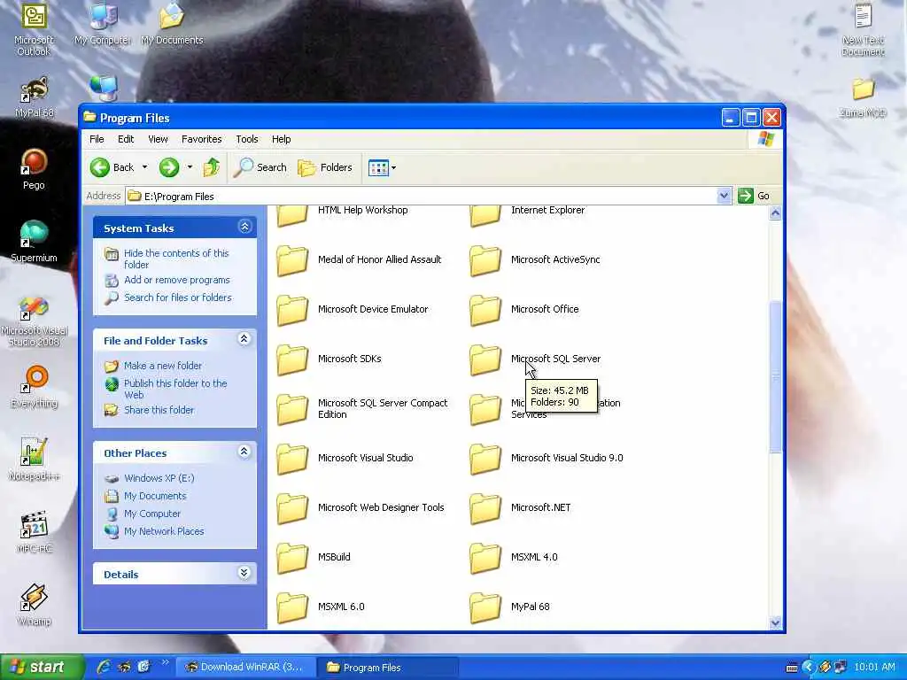Click Add or remove programs link

(177, 280)
